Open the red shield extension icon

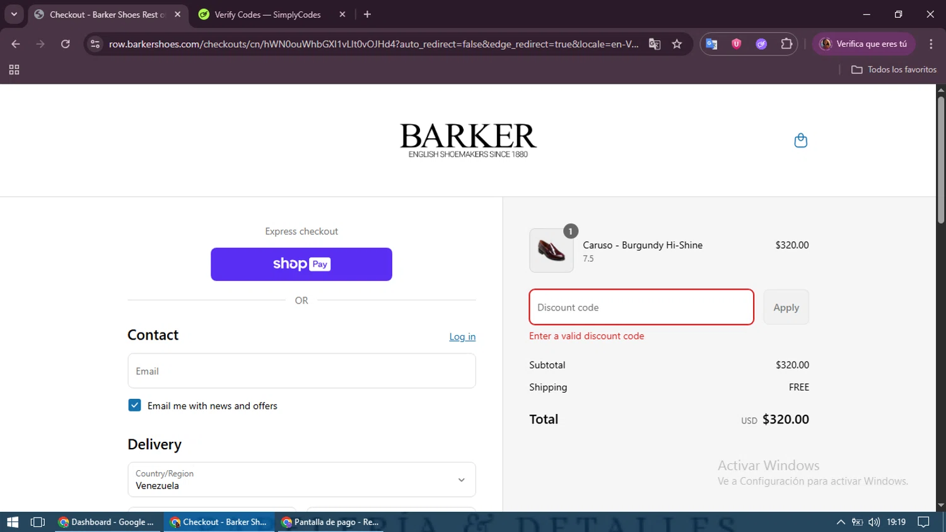click(x=736, y=44)
